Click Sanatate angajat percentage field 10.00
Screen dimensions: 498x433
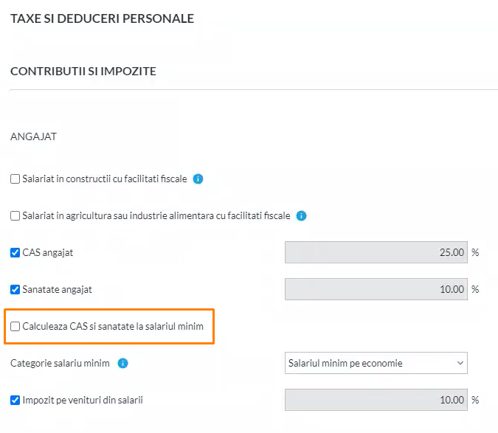(376, 289)
